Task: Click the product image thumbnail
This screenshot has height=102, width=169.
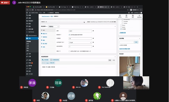Action: coord(130,66)
